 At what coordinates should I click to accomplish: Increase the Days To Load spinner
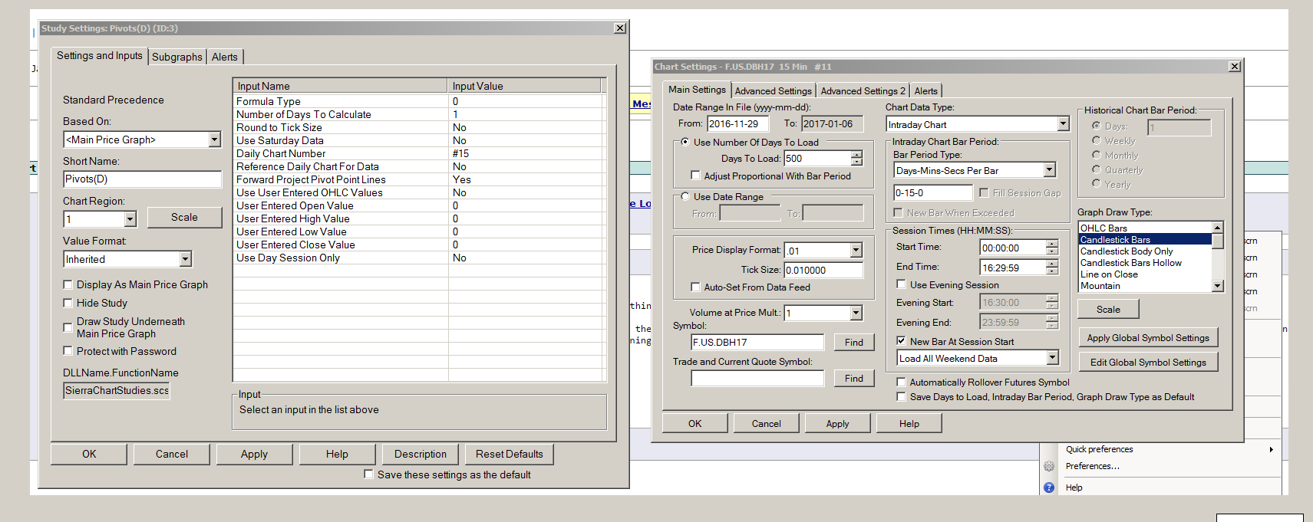tap(856, 155)
